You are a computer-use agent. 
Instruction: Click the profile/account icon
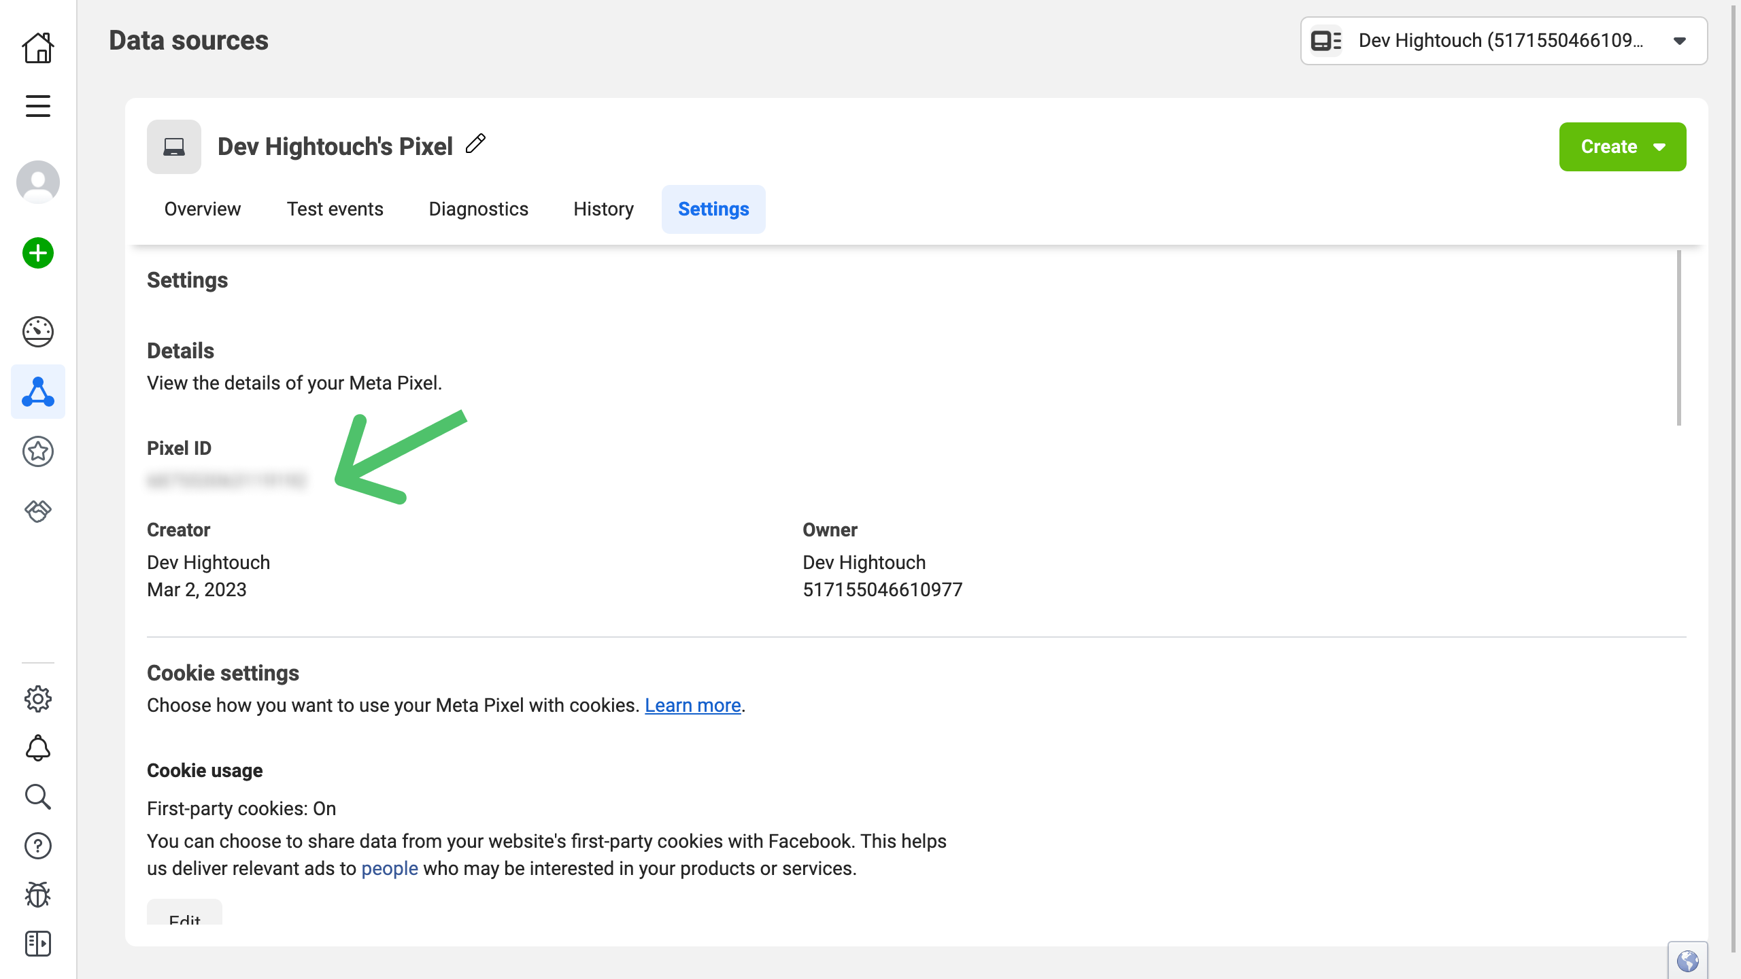click(x=37, y=180)
